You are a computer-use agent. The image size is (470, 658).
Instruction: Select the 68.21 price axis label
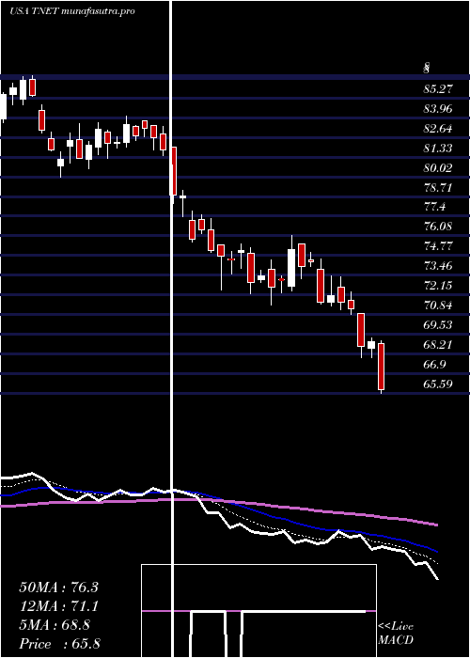tap(438, 345)
